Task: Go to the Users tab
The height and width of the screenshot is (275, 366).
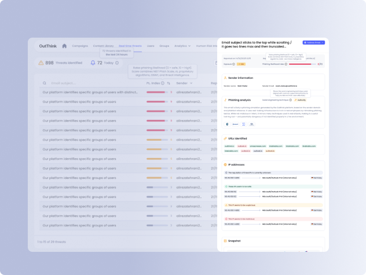Action: (151, 46)
